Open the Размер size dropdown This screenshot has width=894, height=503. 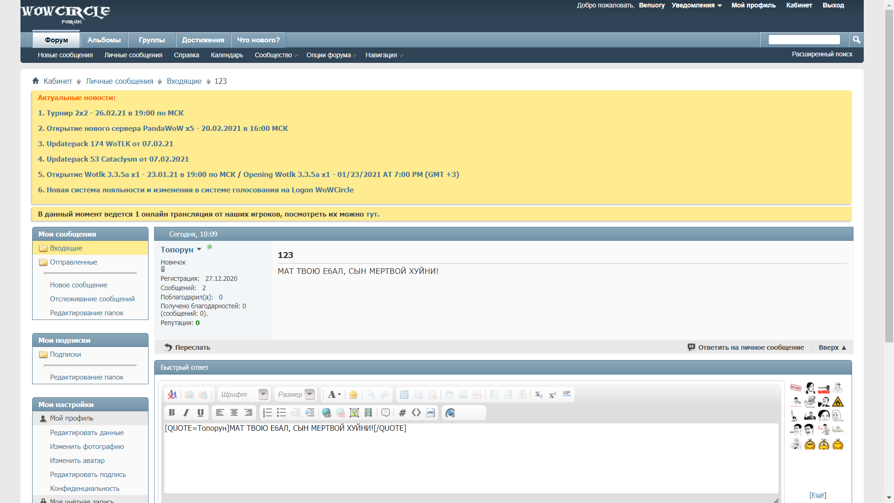[x=310, y=394]
